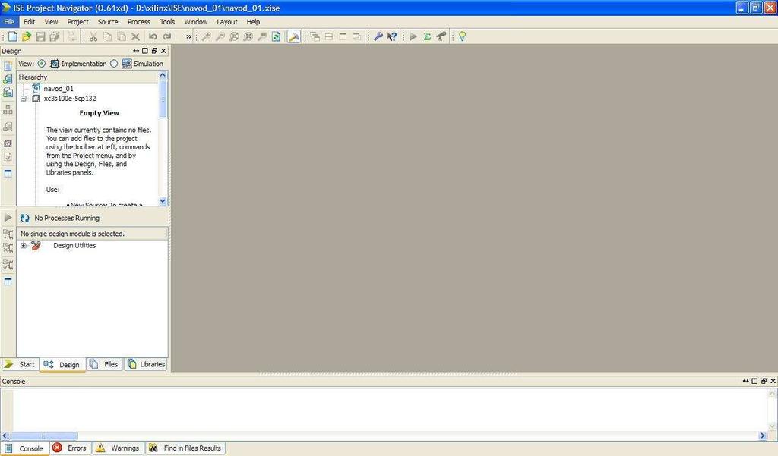This screenshot has width=778, height=456.
Task: Collapse the xc3s100e-5cp132 tree node
Action: (24, 99)
